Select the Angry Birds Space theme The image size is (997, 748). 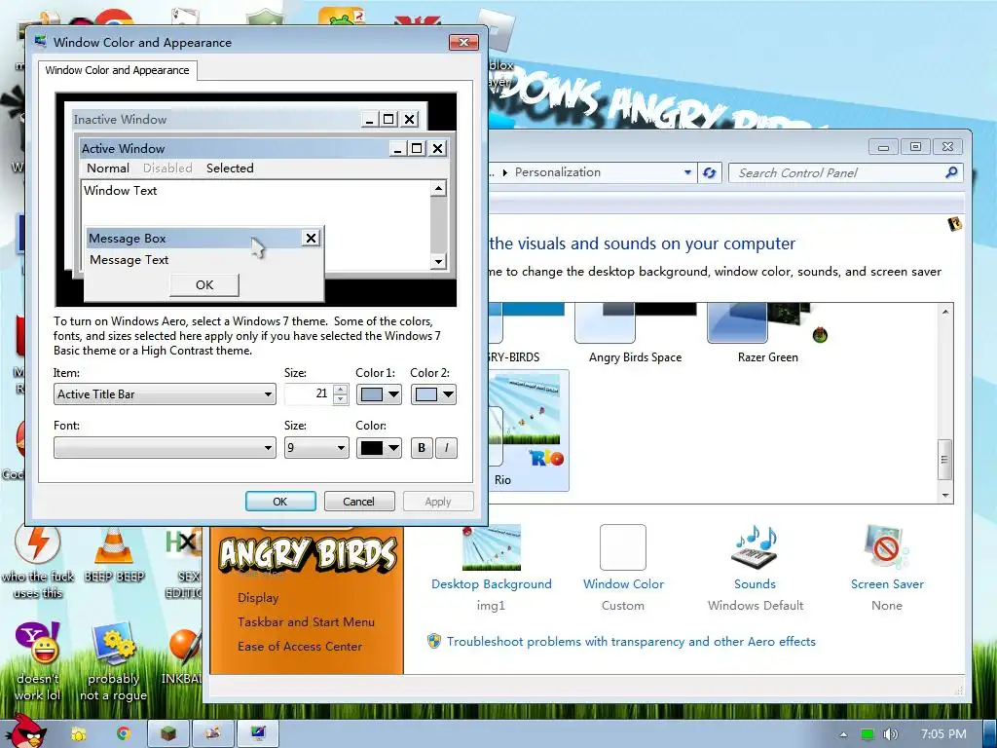[635, 333]
